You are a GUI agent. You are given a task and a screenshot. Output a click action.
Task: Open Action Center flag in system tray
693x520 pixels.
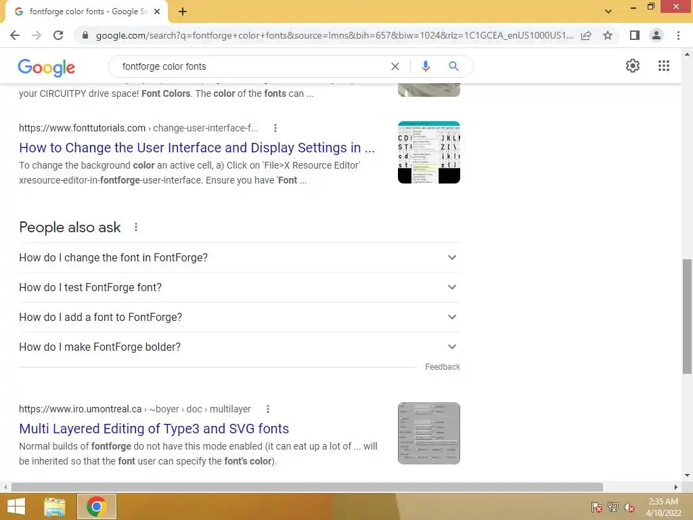pyautogui.click(x=597, y=507)
